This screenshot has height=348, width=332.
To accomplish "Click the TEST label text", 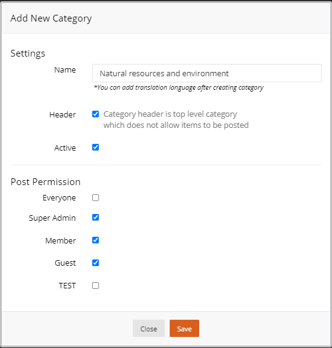I will click(x=67, y=286).
